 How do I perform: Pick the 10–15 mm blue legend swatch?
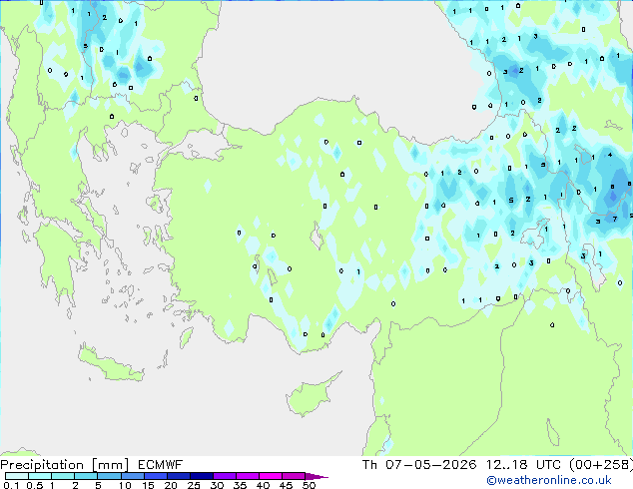pyautogui.click(x=132, y=476)
